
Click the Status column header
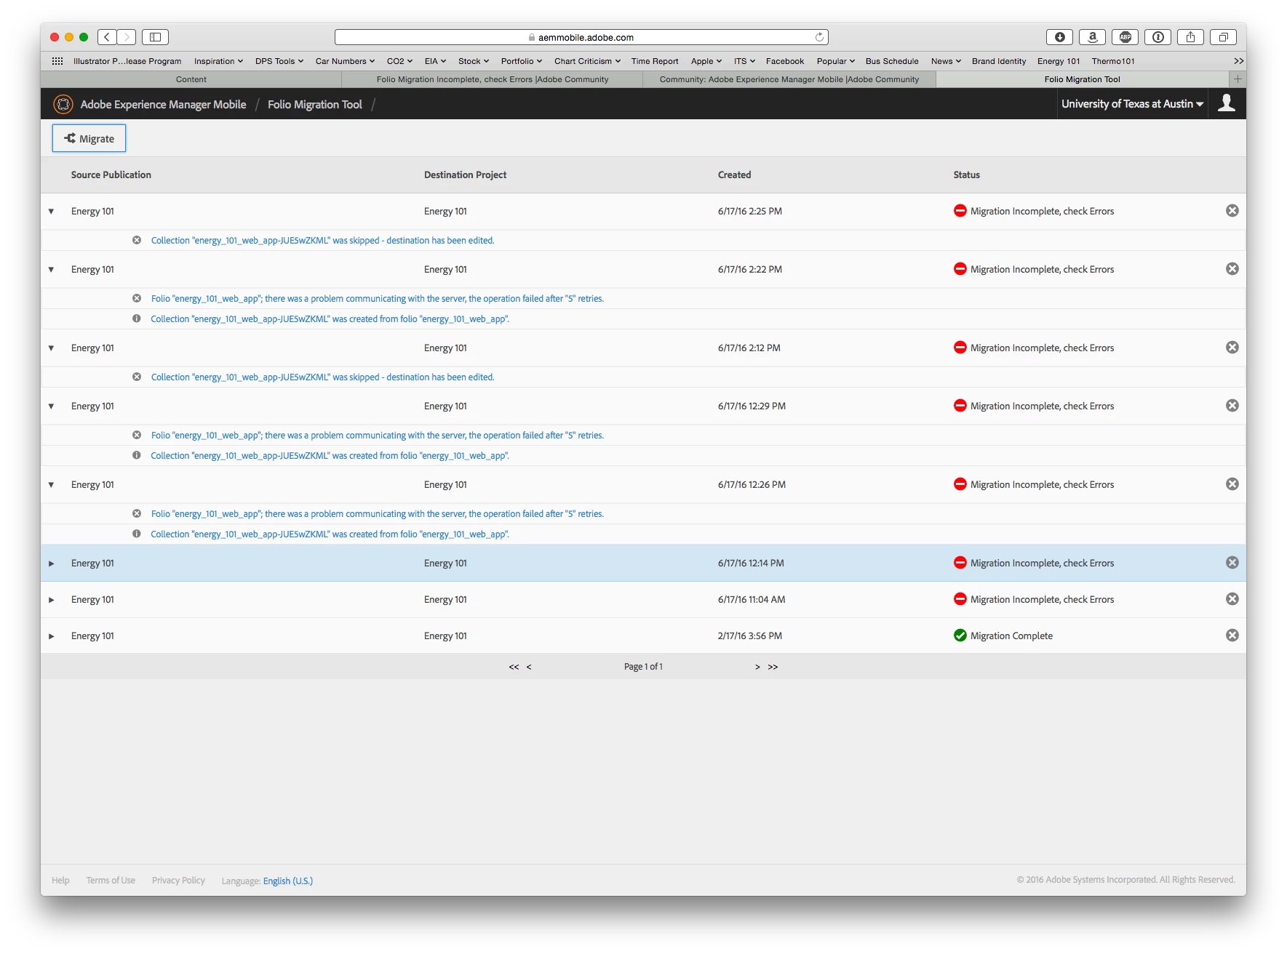pyautogui.click(x=966, y=175)
